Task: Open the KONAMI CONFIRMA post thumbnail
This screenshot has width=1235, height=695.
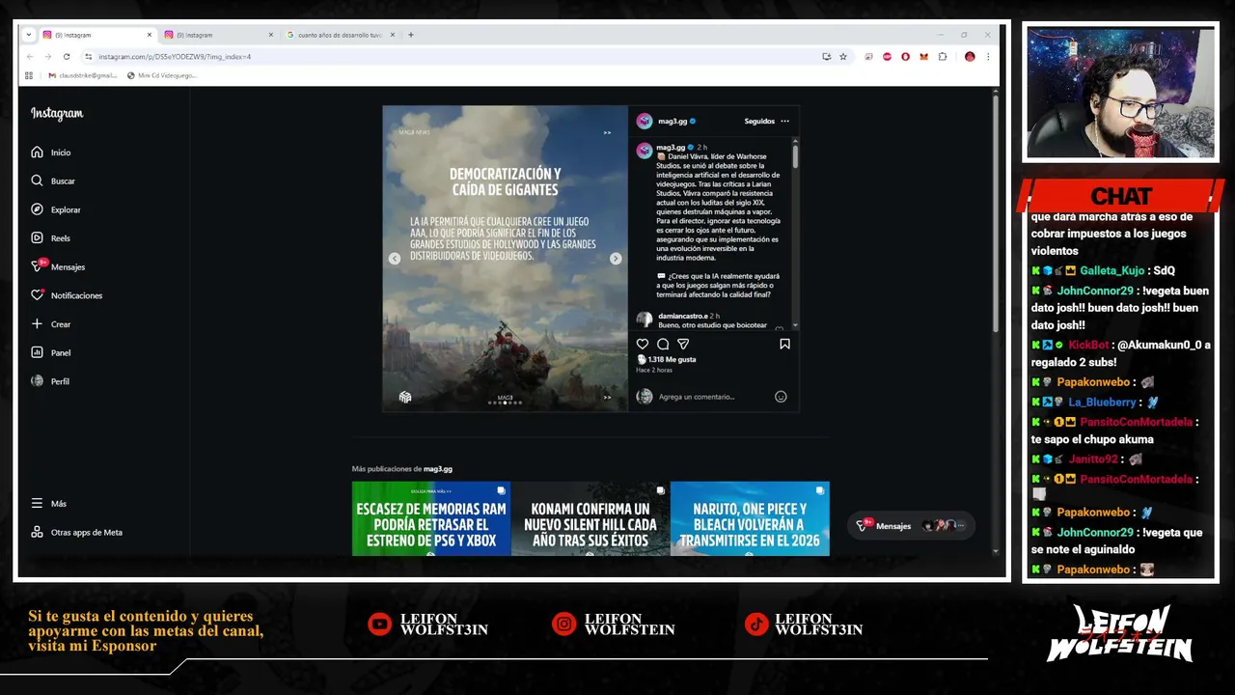Action: coord(590,518)
